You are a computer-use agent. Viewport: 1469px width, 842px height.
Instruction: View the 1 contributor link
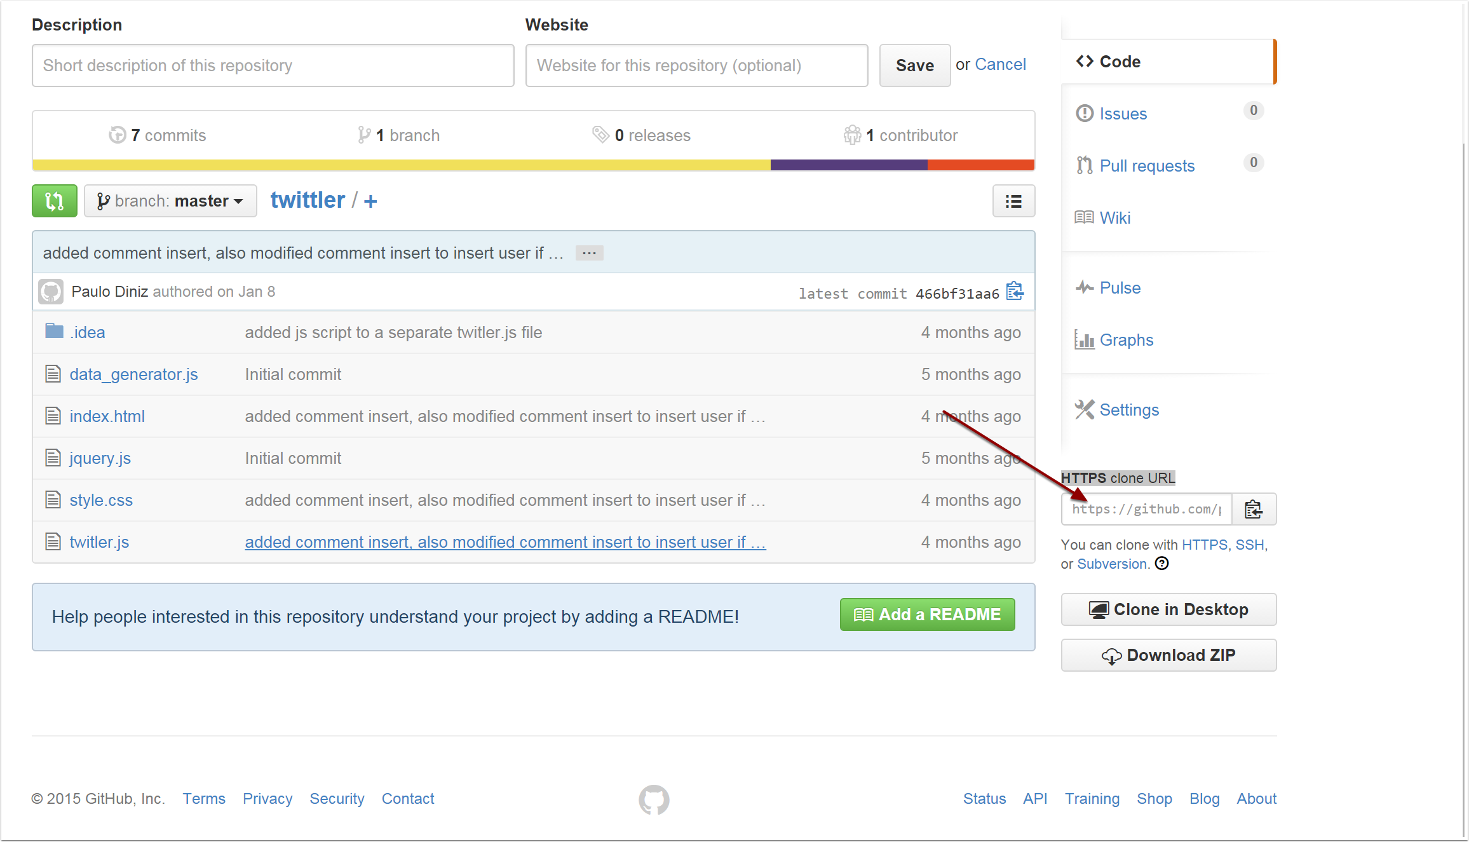pyautogui.click(x=900, y=135)
